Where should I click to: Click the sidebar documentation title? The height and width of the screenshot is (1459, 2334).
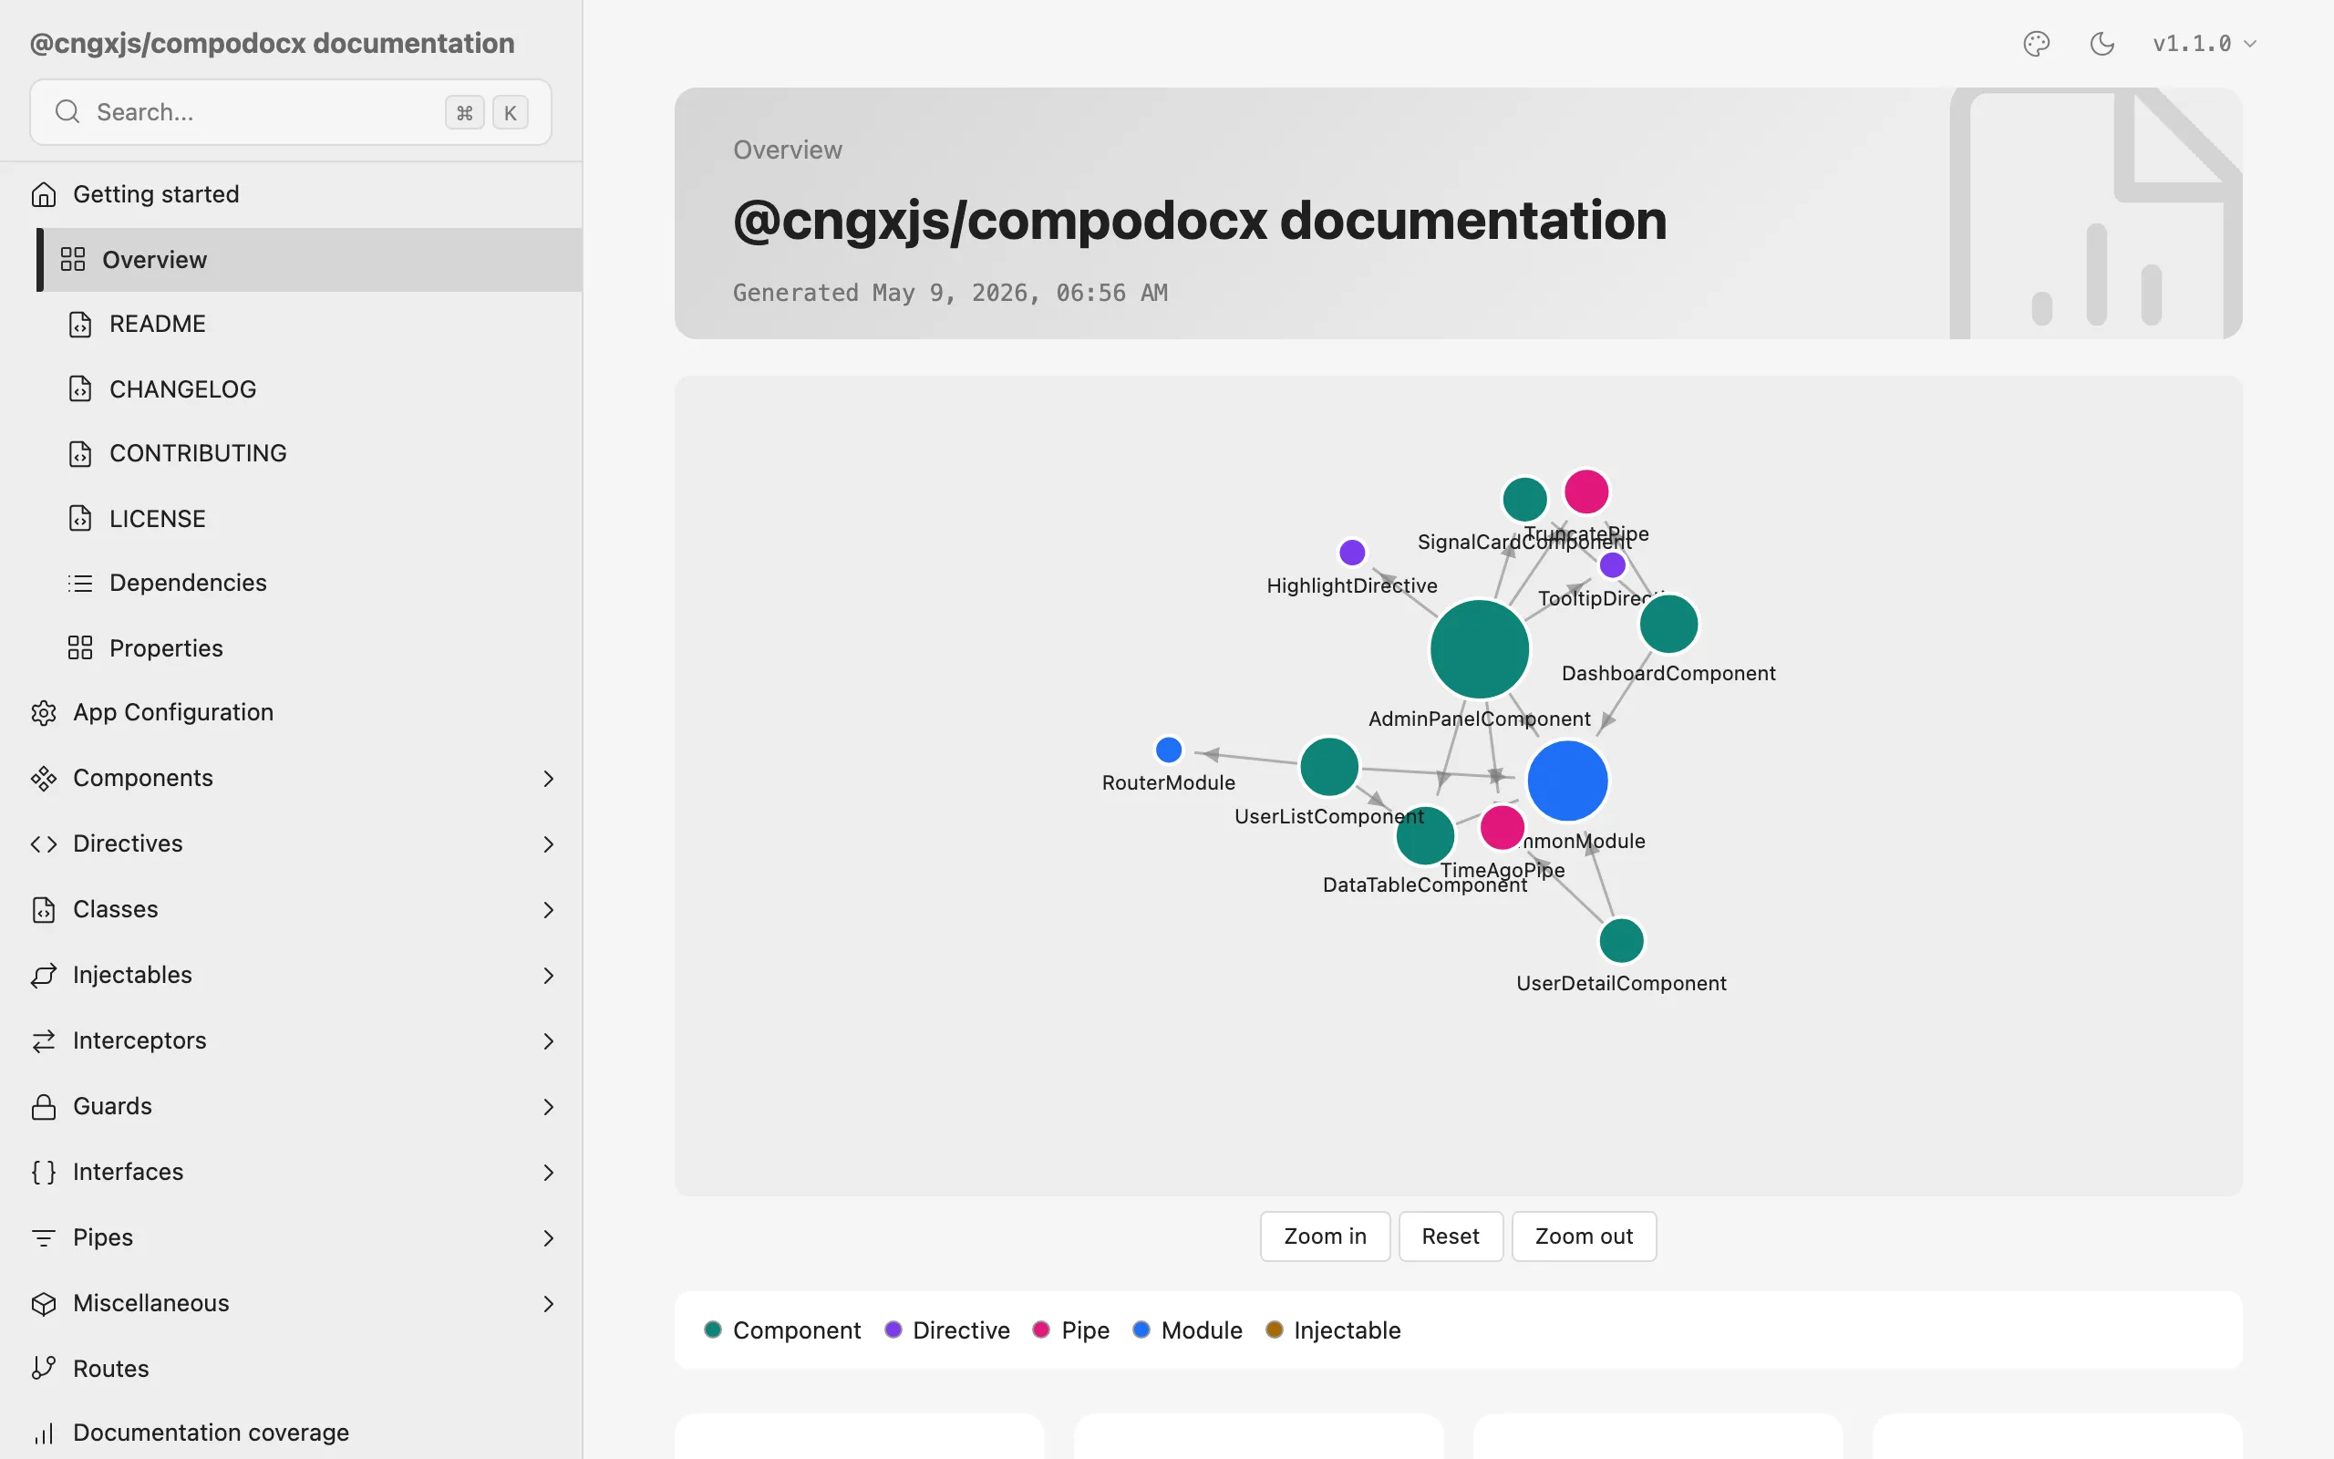(272, 44)
